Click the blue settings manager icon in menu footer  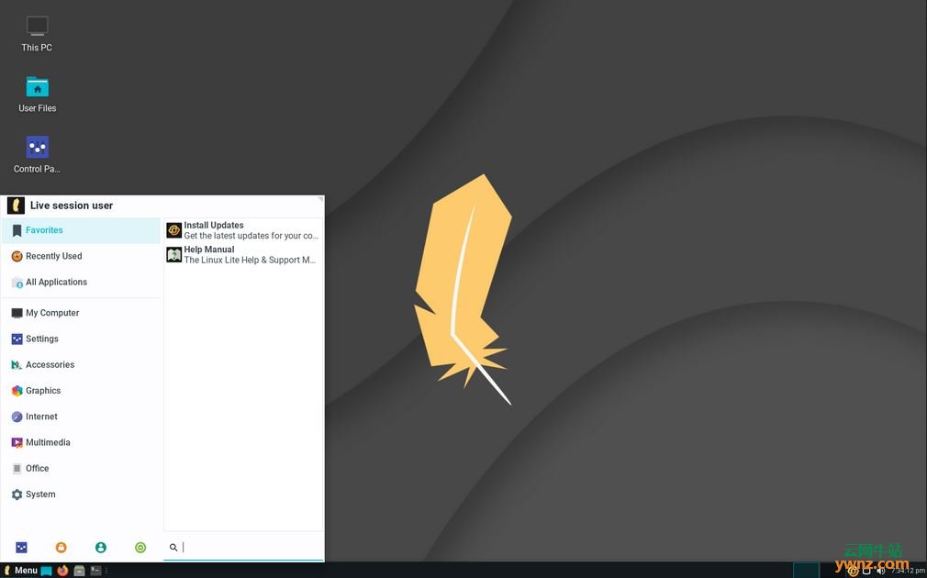click(21, 548)
